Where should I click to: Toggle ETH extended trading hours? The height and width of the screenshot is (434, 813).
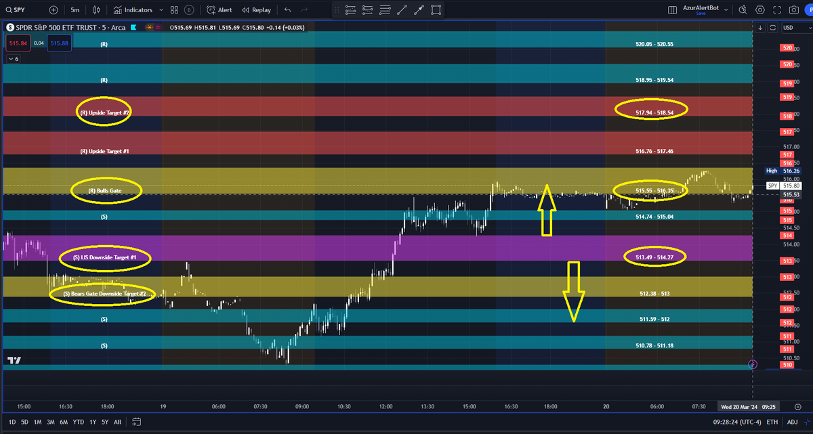click(x=772, y=422)
